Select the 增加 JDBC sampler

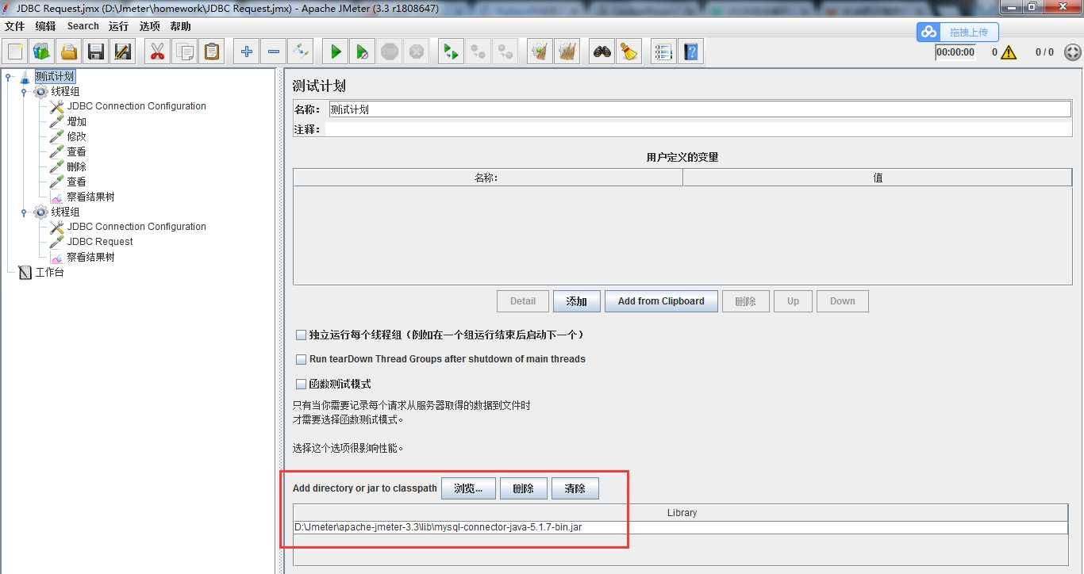(77, 122)
